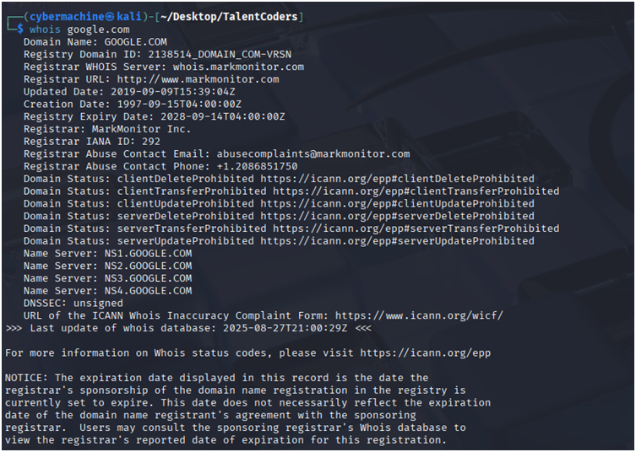The image size is (636, 452).
Task: Click the abuse contact phone number
Action: (x=257, y=166)
